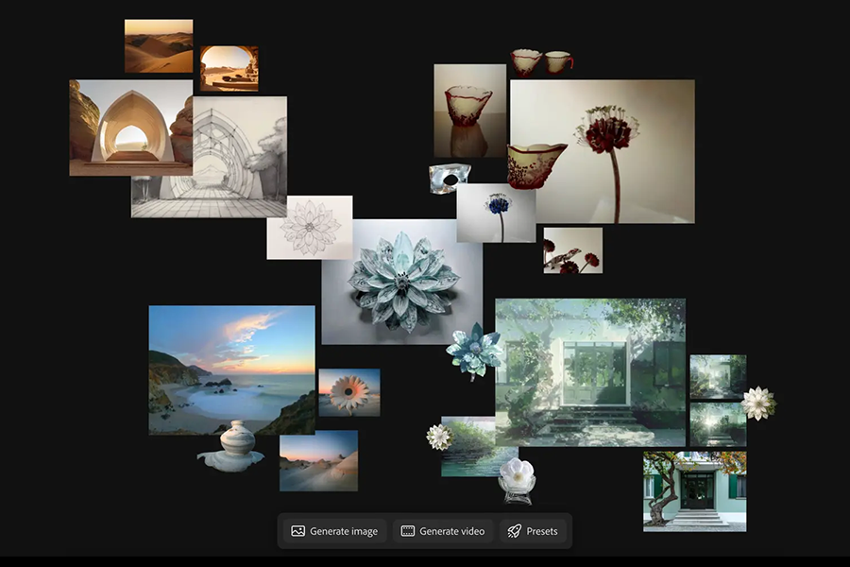Select the upper small garden path thumbnail

pos(719,377)
